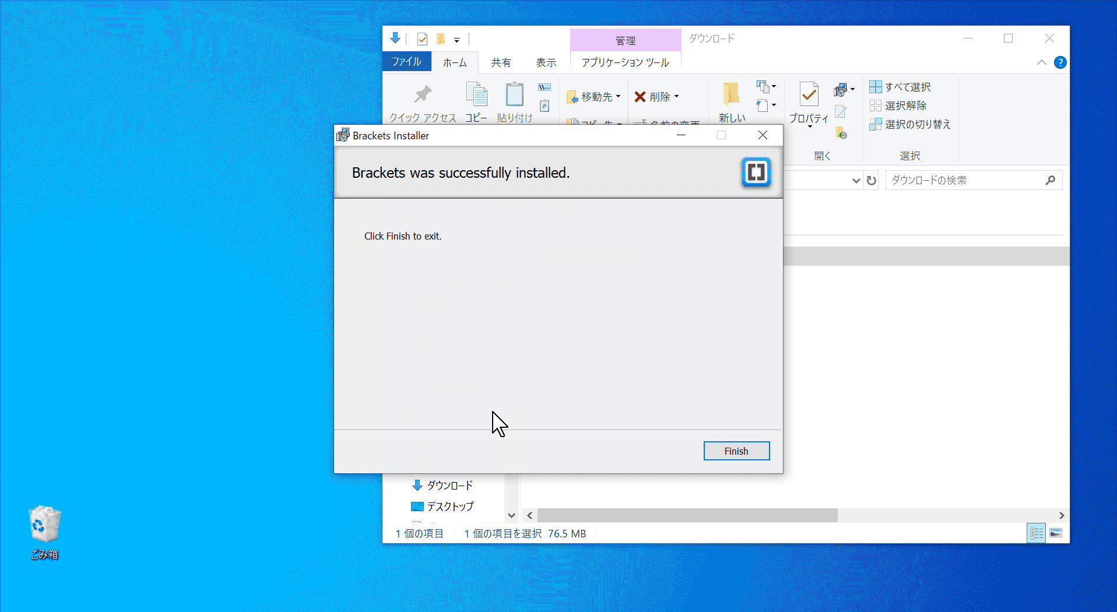Click the red X 削除 icon
Image resolution: width=1117 pixels, height=612 pixels.
click(x=640, y=97)
